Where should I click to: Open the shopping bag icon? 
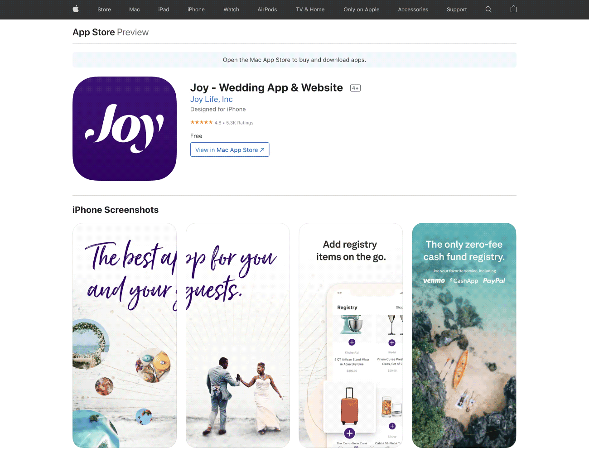pyautogui.click(x=513, y=9)
